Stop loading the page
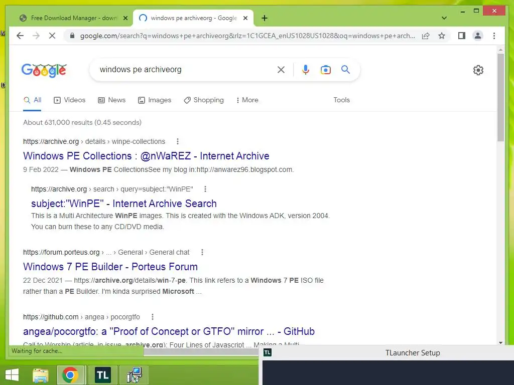514x385 pixels. (x=52, y=36)
